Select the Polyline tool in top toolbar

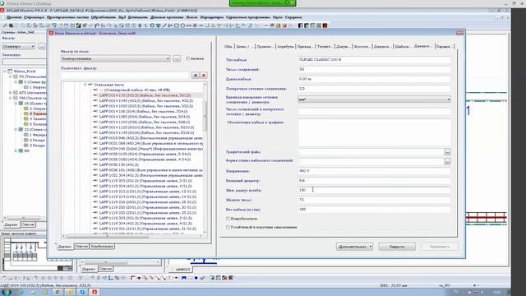pyautogui.click(x=170, y=25)
